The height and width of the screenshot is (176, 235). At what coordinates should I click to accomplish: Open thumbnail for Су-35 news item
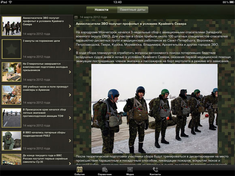click(x=11, y=159)
